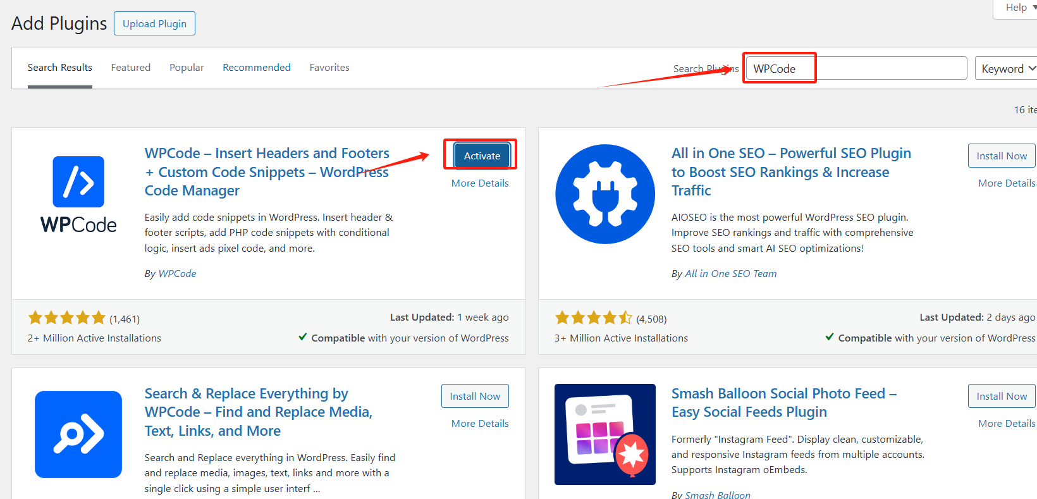Image resolution: width=1037 pixels, height=499 pixels.
Task: Install Search & Replace Everything plugin
Action: pyautogui.click(x=475, y=396)
